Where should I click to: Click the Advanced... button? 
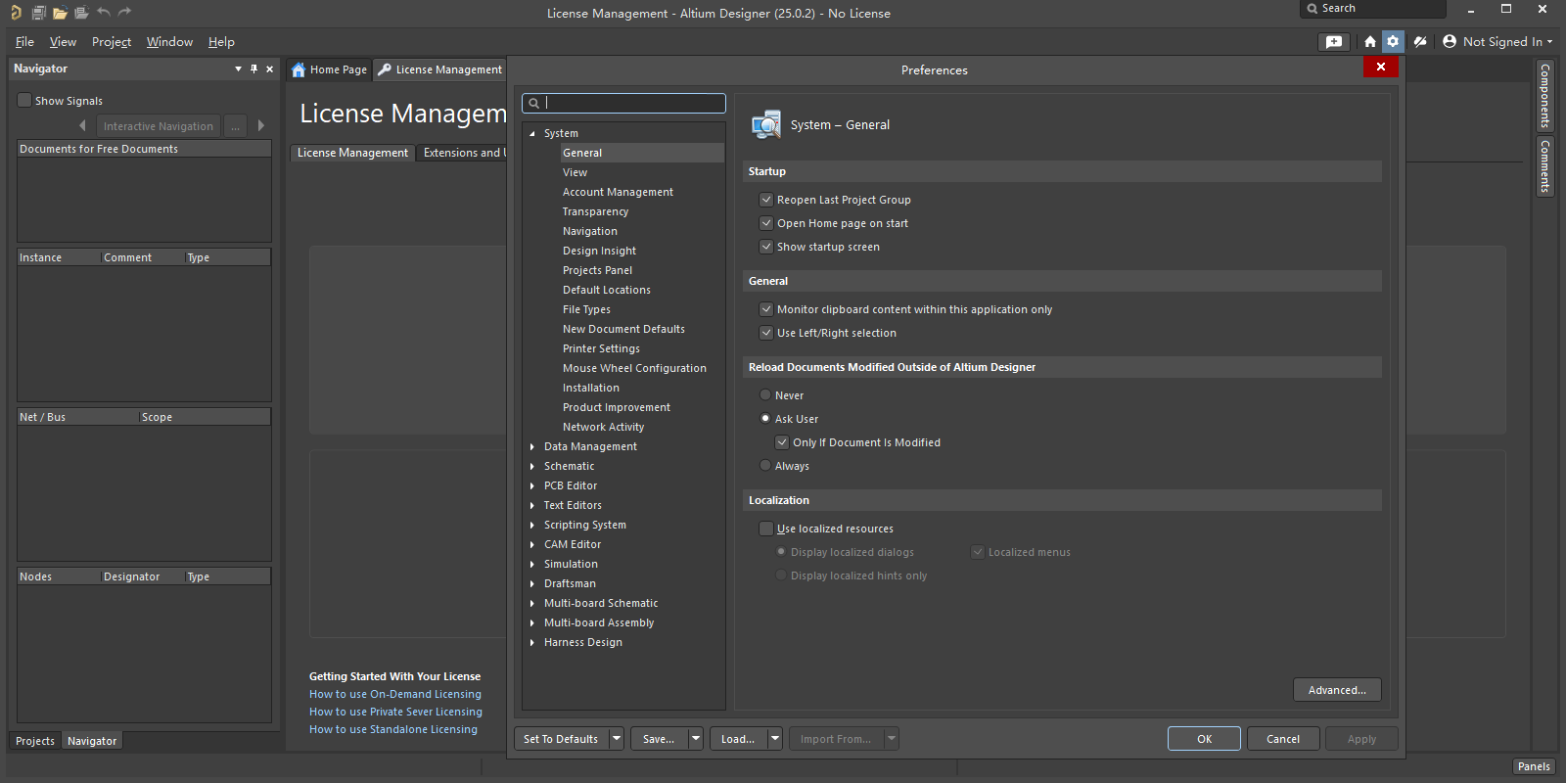[x=1336, y=690]
